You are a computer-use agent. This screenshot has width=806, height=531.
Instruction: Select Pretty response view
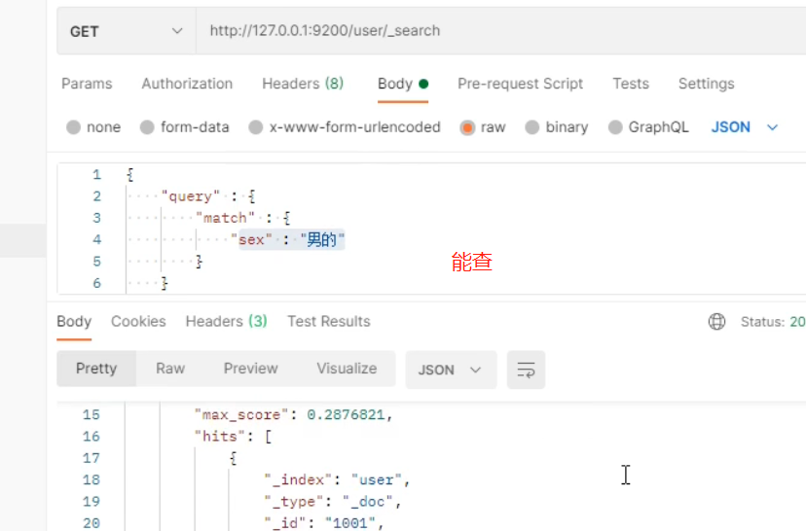pyautogui.click(x=96, y=369)
